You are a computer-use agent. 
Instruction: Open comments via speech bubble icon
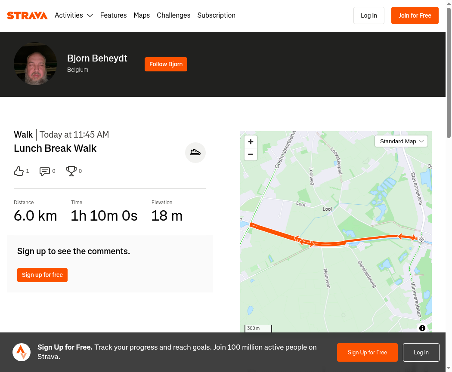pyautogui.click(x=45, y=171)
